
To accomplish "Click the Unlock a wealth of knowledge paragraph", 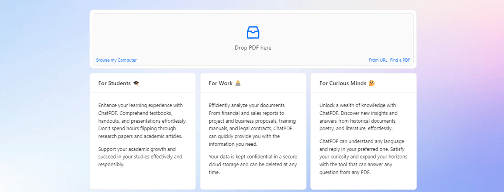I will click(359, 117).
